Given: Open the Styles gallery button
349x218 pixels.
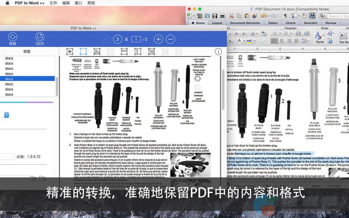Looking at the screenshot, I should pyautogui.click(x=319, y=37).
